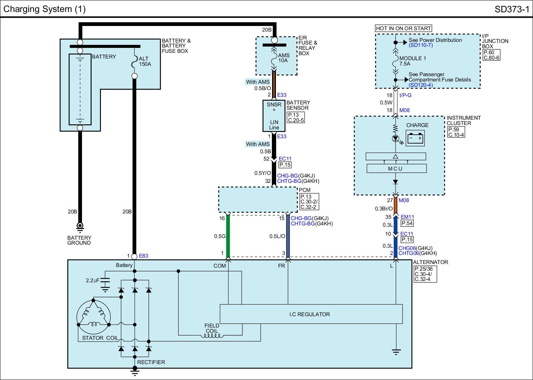Click the EM11 connector link

(407, 217)
